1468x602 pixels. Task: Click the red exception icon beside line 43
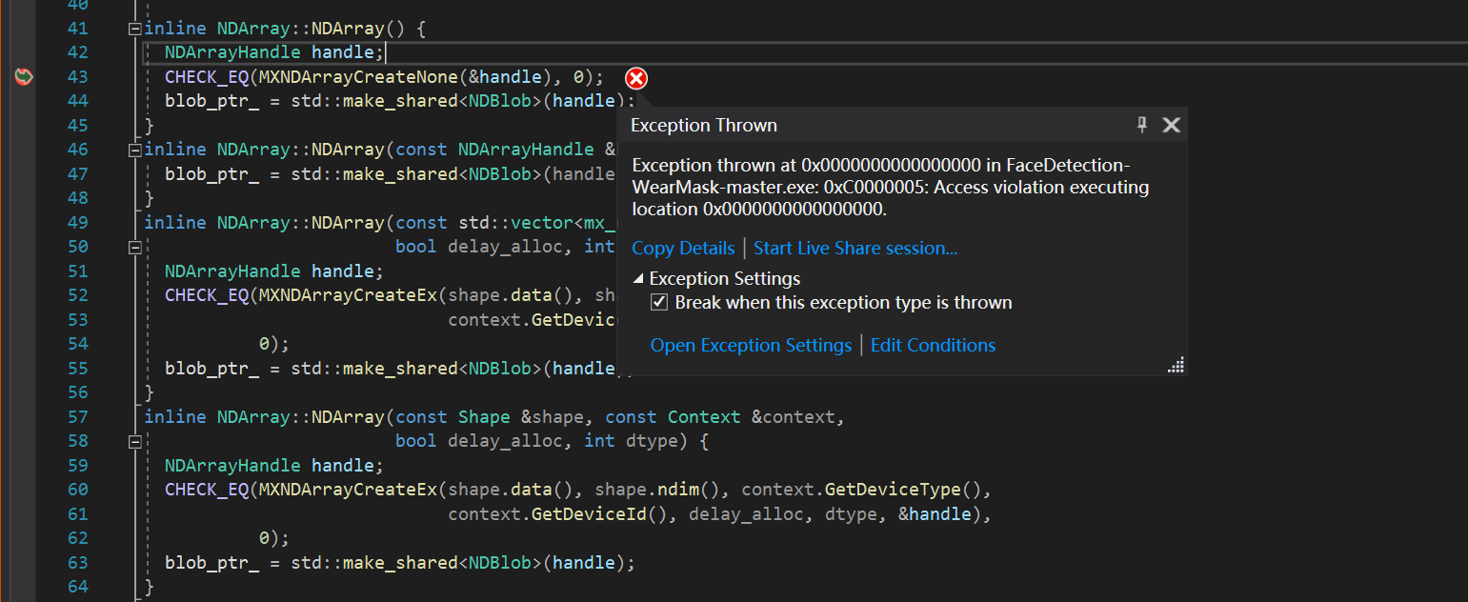click(635, 78)
